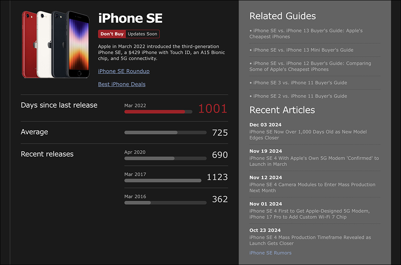This screenshot has height=265, width=401.
Task: Open iPhone SE vs. iPhone 13 Buyer's Guide
Action: (306, 34)
